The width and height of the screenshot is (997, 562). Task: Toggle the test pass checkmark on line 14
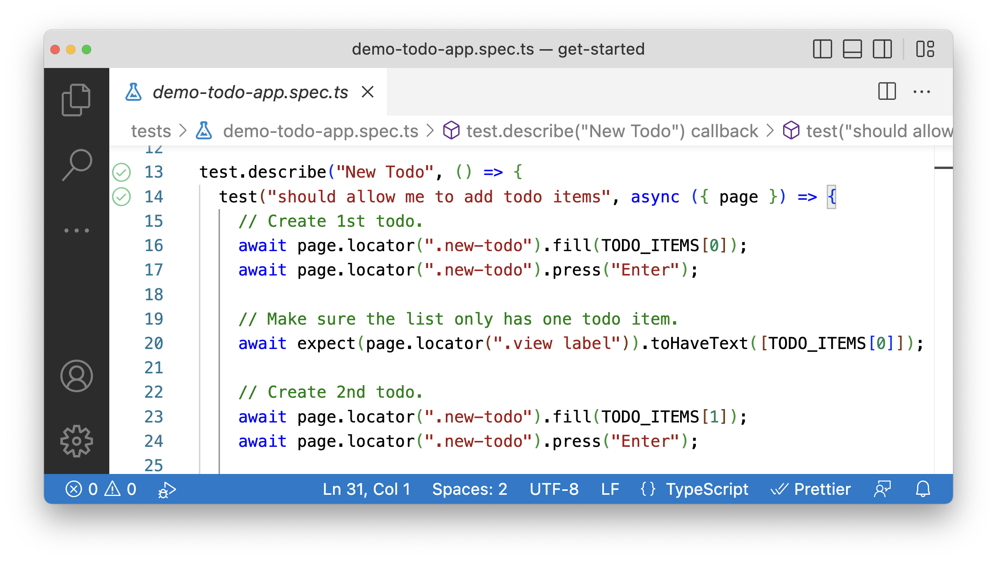coord(122,197)
